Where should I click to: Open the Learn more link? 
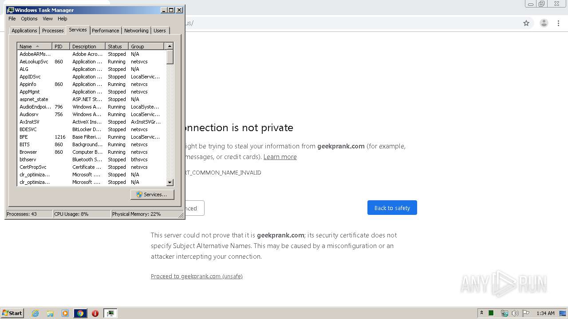pyautogui.click(x=280, y=157)
